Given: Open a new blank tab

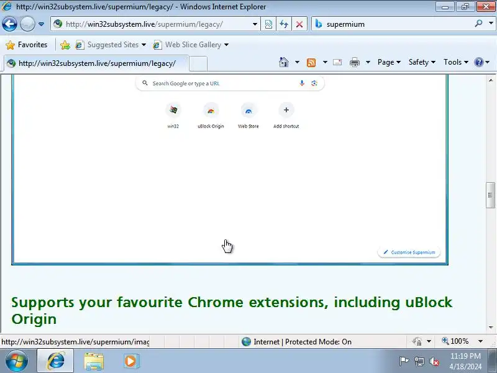Looking at the screenshot, I should 198,63.
